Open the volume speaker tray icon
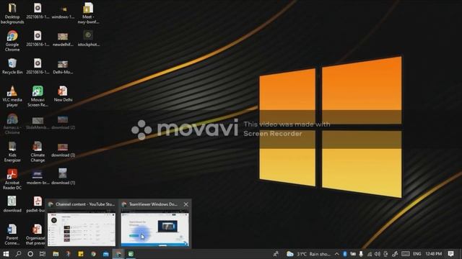The width and height of the screenshot is (462, 259). coord(378,254)
